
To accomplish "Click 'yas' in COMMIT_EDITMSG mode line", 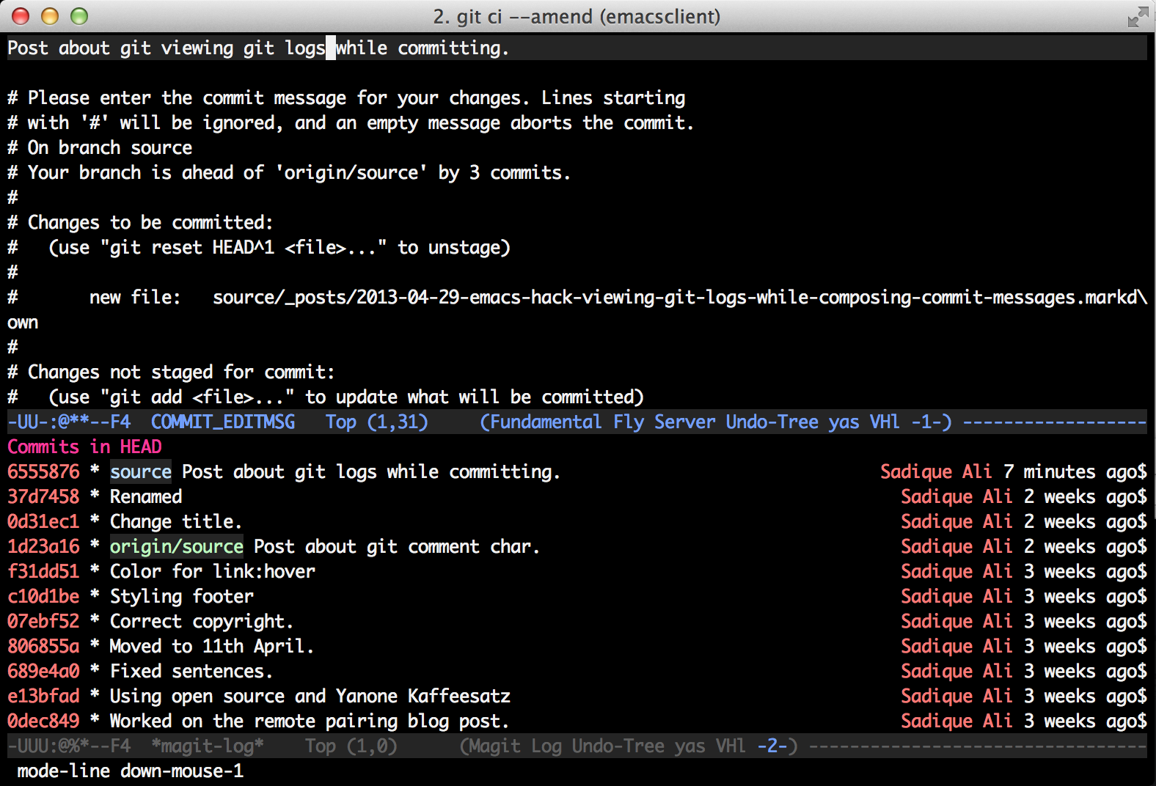I will 844,422.
